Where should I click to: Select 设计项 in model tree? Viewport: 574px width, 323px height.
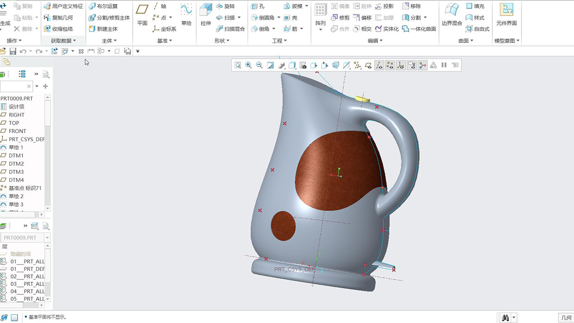(16, 107)
